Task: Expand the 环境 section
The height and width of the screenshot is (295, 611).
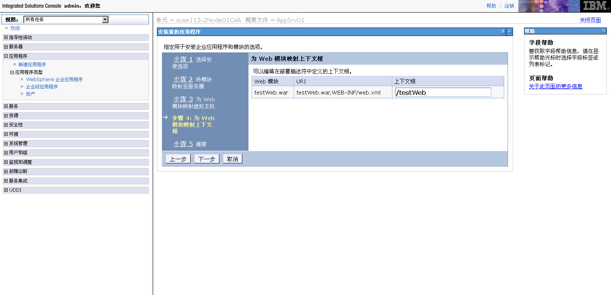Action: pyautogui.click(x=6, y=134)
